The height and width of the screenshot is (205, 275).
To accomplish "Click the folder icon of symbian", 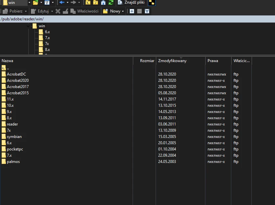I will pos(4,136).
